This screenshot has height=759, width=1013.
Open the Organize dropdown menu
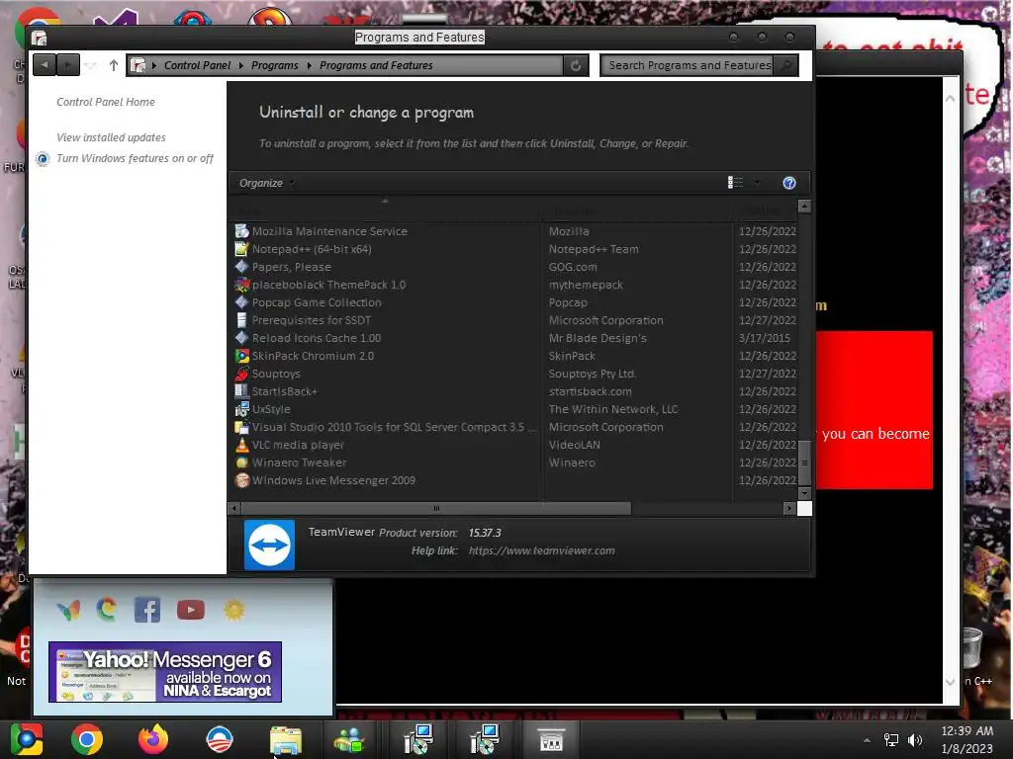[266, 183]
